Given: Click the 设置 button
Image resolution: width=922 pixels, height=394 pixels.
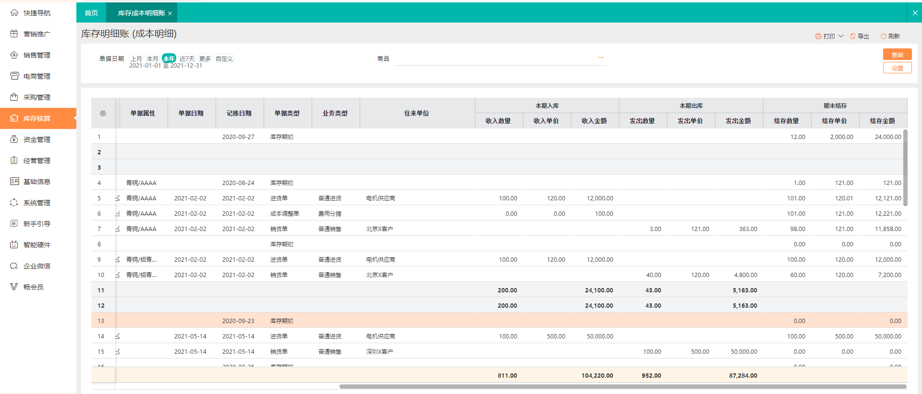Looking at the screenshot, I should pyautogui.click(x=897, y=68).
